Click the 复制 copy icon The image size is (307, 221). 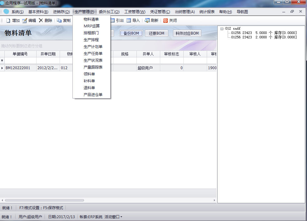pyautogui.click(x=59, y=21)
